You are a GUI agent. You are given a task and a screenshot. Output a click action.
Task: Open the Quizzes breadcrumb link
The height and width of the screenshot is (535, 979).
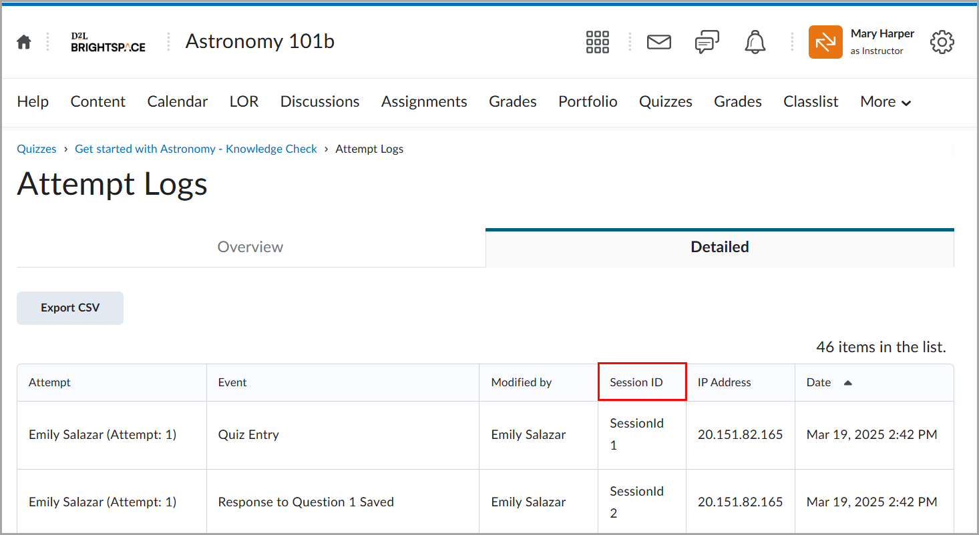pyautogui.click(x=37, y=148)
